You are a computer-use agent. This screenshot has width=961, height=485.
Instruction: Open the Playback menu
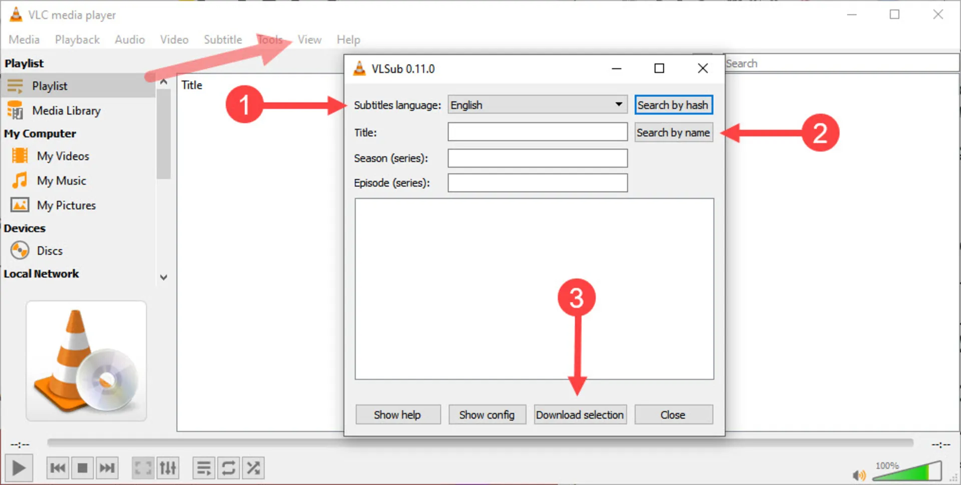point(77,39)
